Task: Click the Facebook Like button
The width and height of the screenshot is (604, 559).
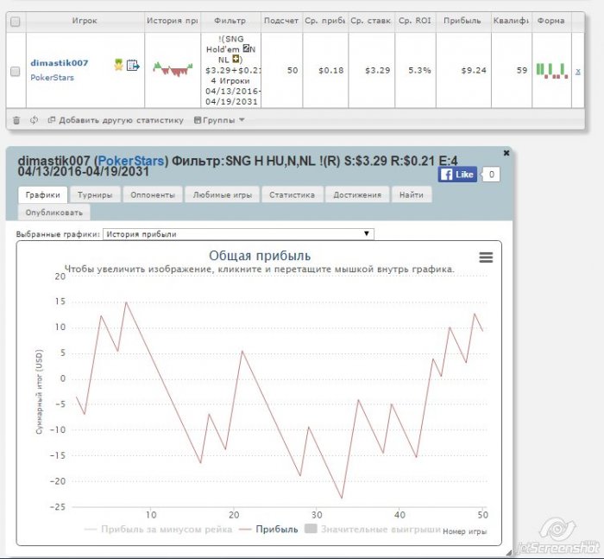Action: (457, 175)
